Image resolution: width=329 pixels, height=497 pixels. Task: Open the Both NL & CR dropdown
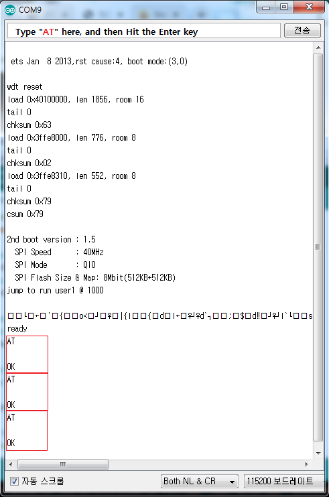pos(200,481)
